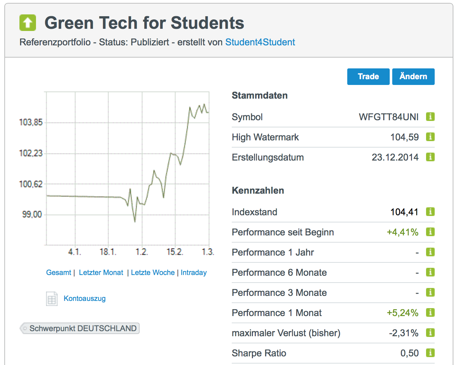Open the Sharpe Ratio info icon
Screen dimensions: 457x365
(430, 353)
